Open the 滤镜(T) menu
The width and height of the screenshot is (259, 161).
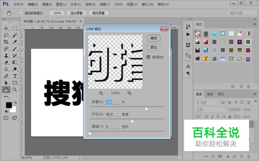pos(105,4)
